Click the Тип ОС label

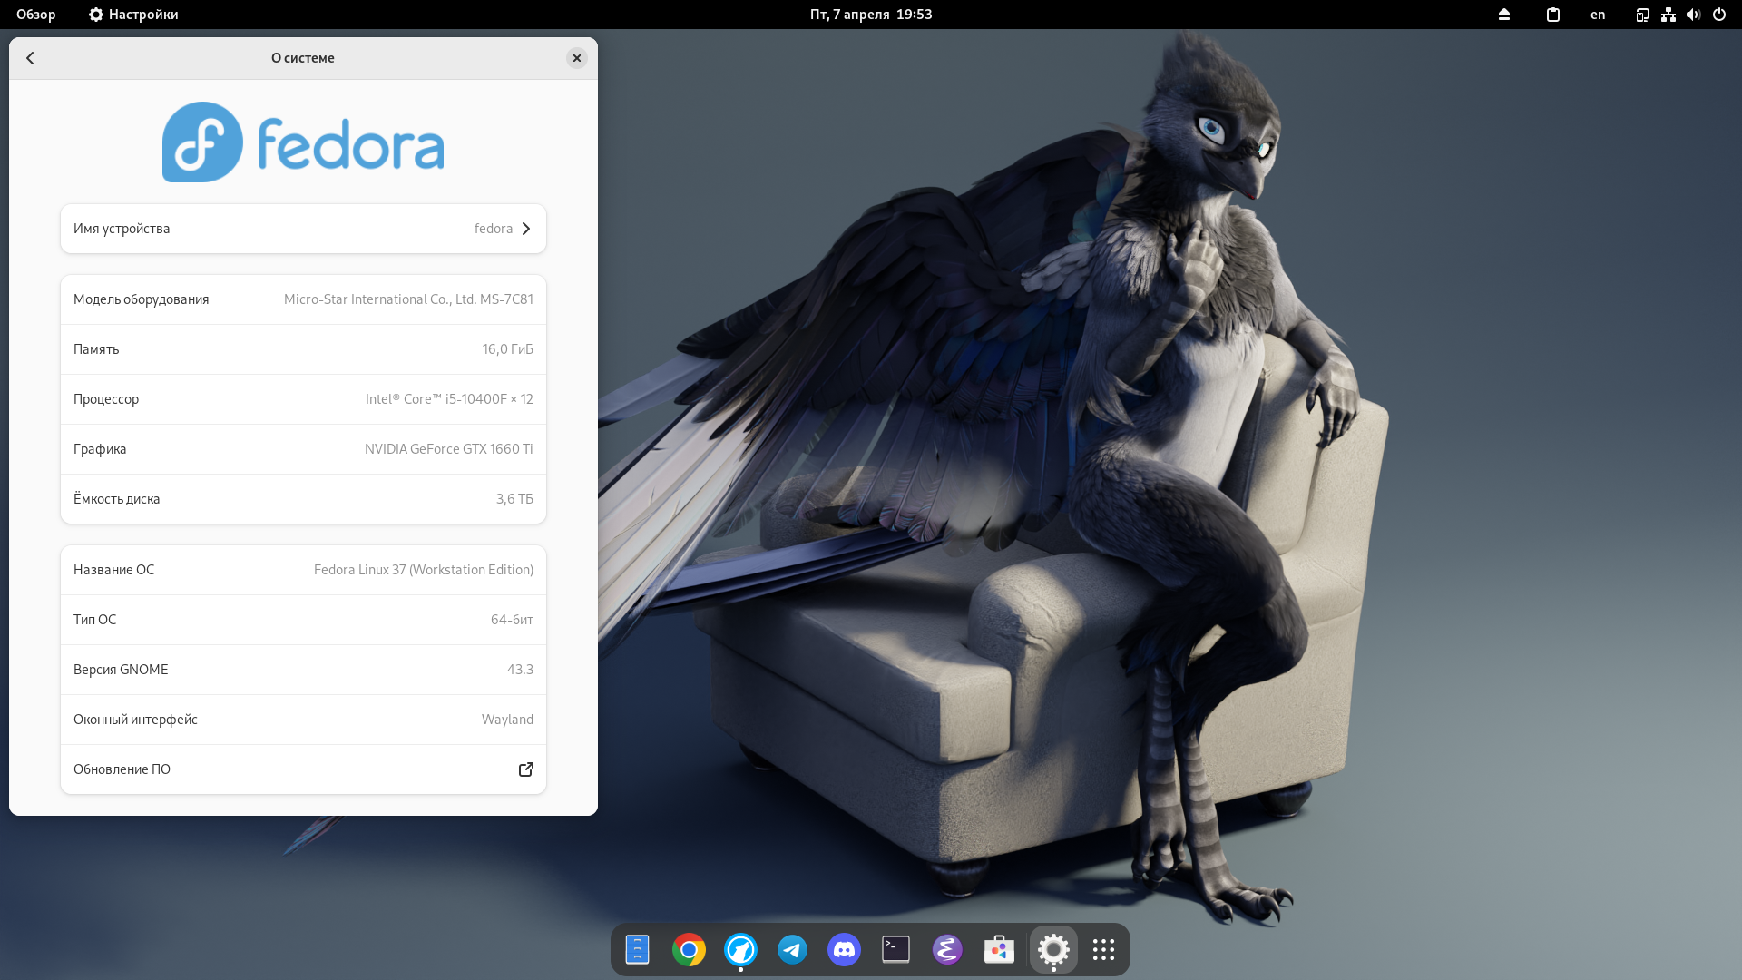[x=95, y=620]
